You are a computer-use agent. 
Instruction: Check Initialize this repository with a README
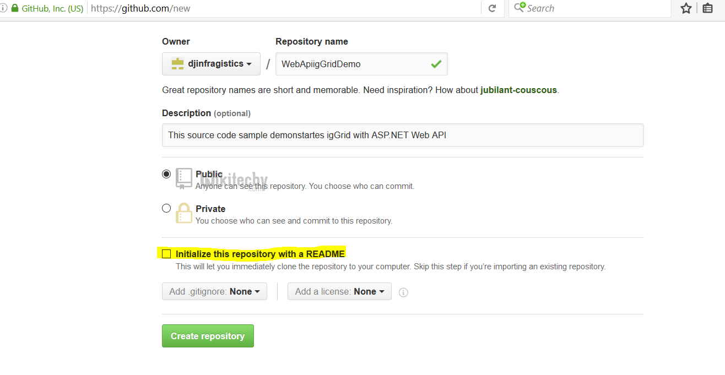tap(166, 254)
